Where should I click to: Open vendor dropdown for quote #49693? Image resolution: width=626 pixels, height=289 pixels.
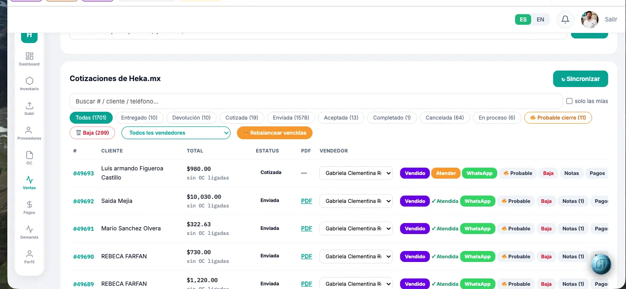click(356, 173)
